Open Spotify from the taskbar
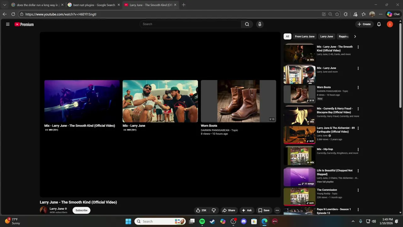This screenshot has height=227, width=403. coord(202,221)
